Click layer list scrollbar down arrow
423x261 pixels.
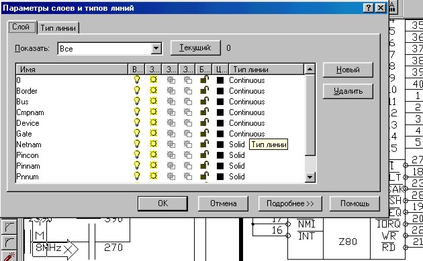310,177
